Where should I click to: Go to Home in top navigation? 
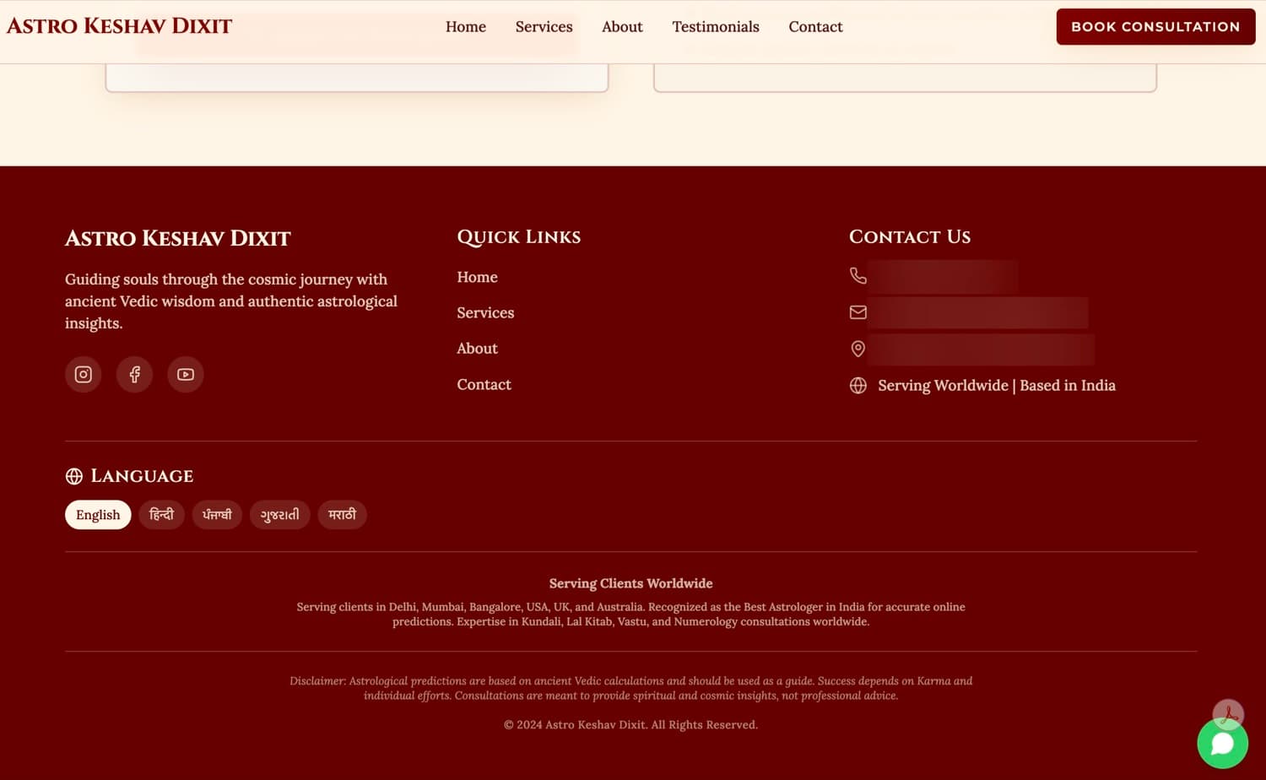(466, 27)
